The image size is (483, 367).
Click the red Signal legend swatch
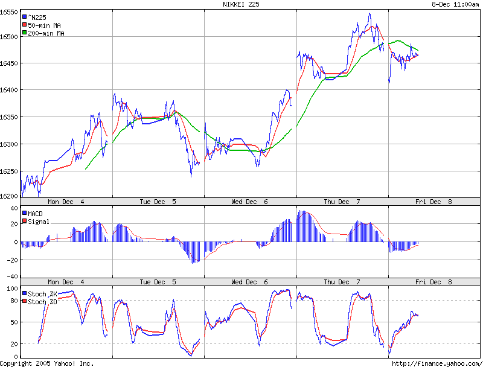pyautogui.click(x=24, y=221)
